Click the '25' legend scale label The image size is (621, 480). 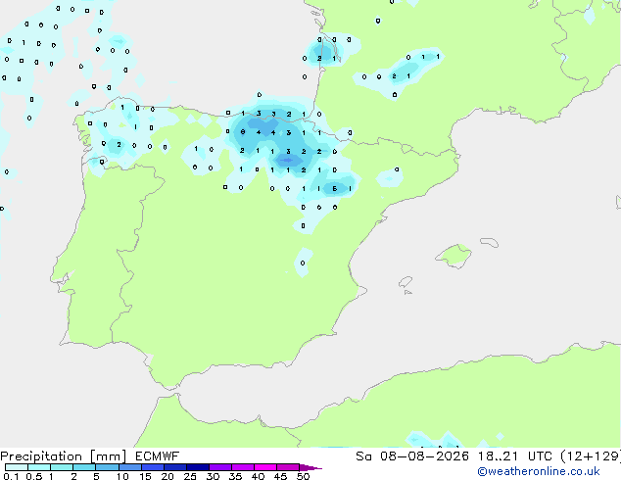[x=190, y=476]
